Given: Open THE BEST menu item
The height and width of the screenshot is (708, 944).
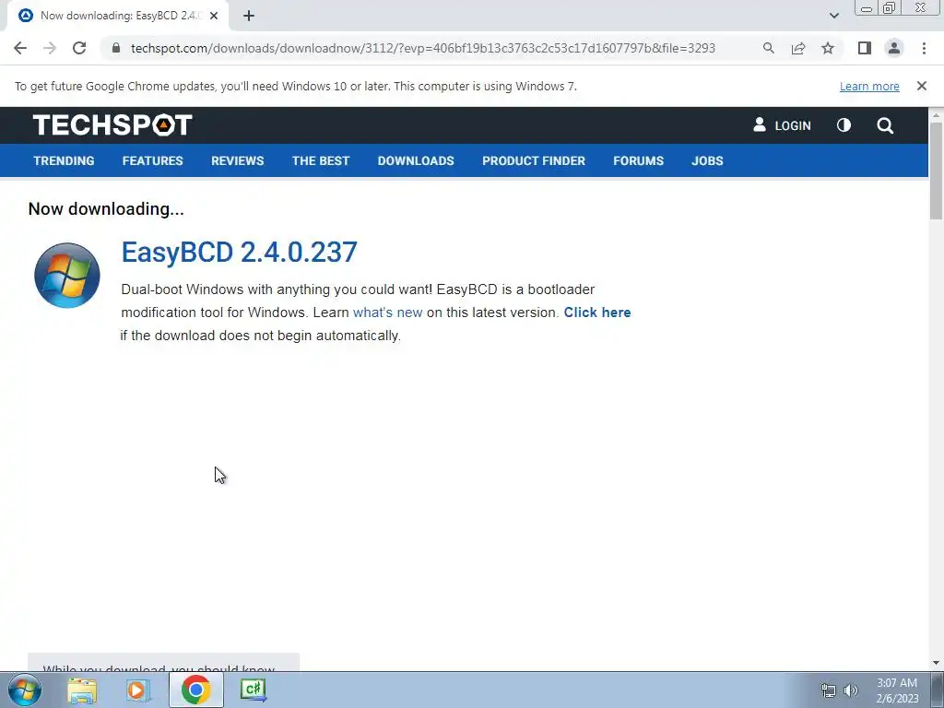Looking at the screenshot, I should (320, 160).
